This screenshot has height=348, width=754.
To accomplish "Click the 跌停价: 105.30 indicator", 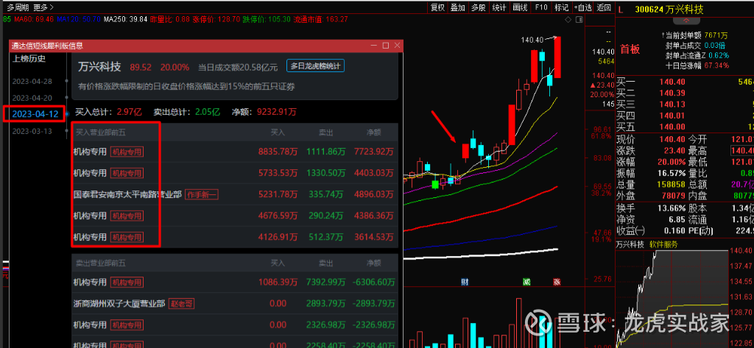I will coord(267,19).
